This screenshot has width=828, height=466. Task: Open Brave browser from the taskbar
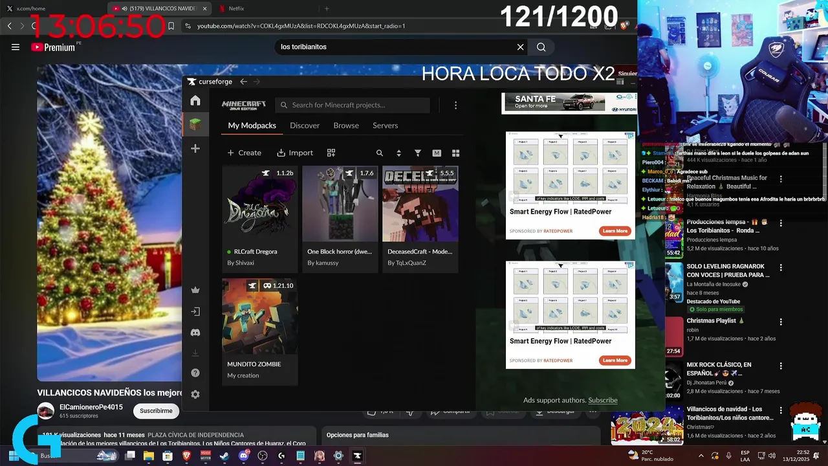point(186,456)
